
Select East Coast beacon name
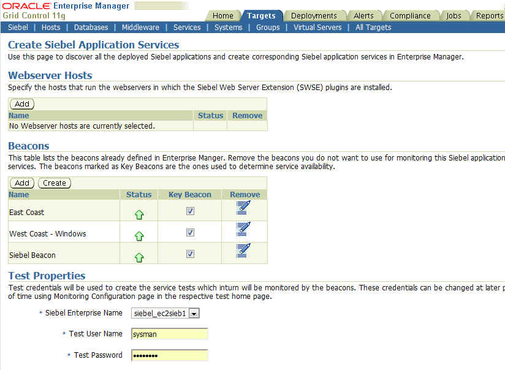pyautogui.click(x=27, y=213)
